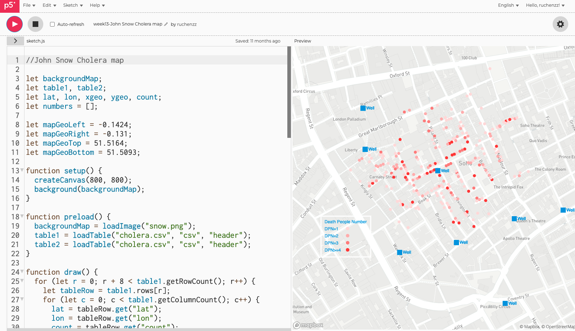Click the Well marker on Warwick St
Viewport: 575px width, 331px height.
click(x=400, y=252)
